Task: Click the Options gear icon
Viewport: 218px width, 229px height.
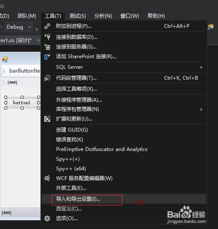Action: [x=47, y=218]
